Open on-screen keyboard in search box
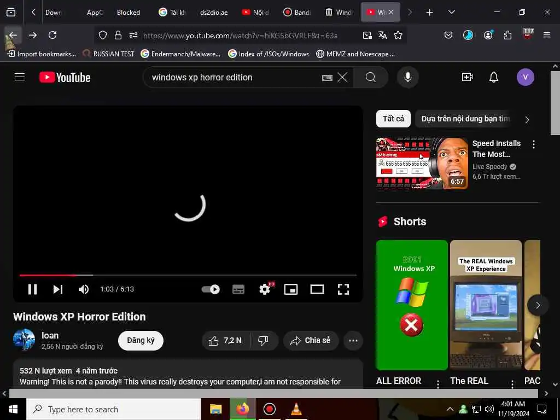 click(327, 78)
